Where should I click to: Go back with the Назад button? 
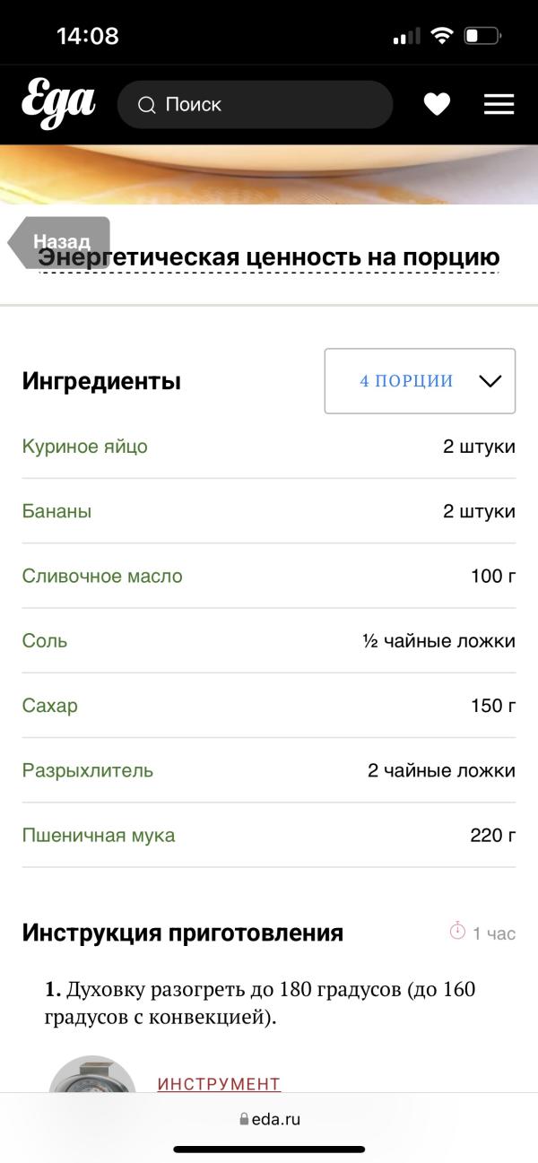(60, 241)
